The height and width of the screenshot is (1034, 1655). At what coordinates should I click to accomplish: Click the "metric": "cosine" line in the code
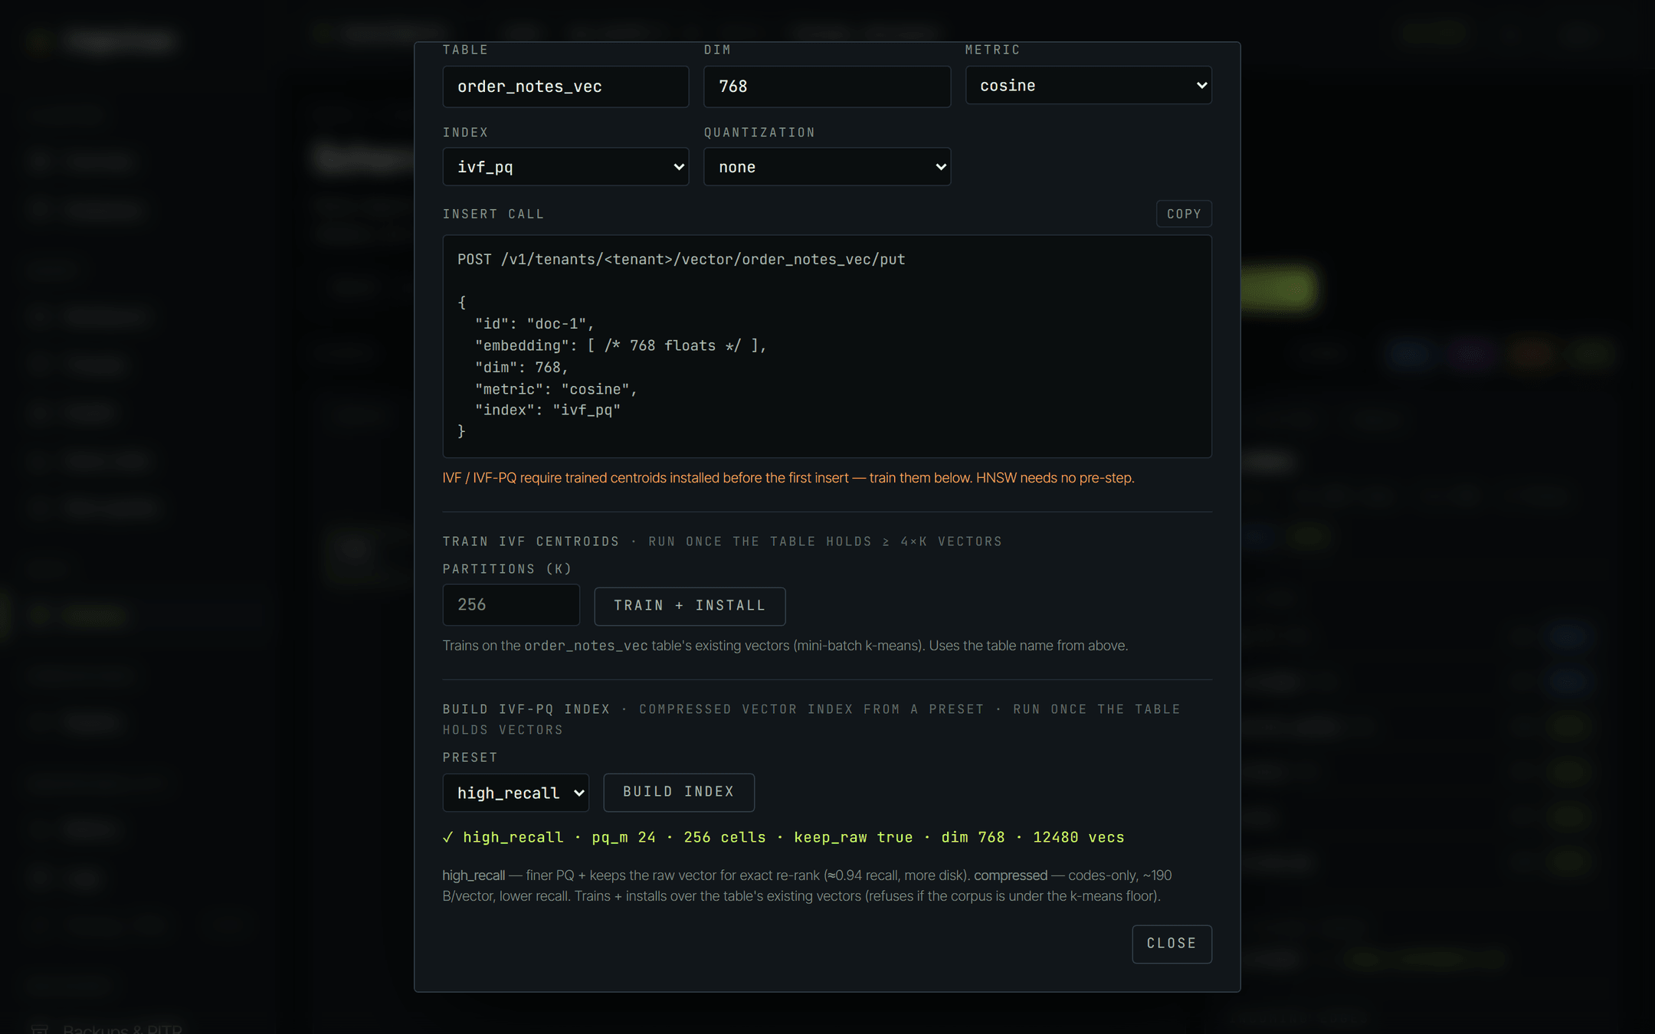(556, 389)
